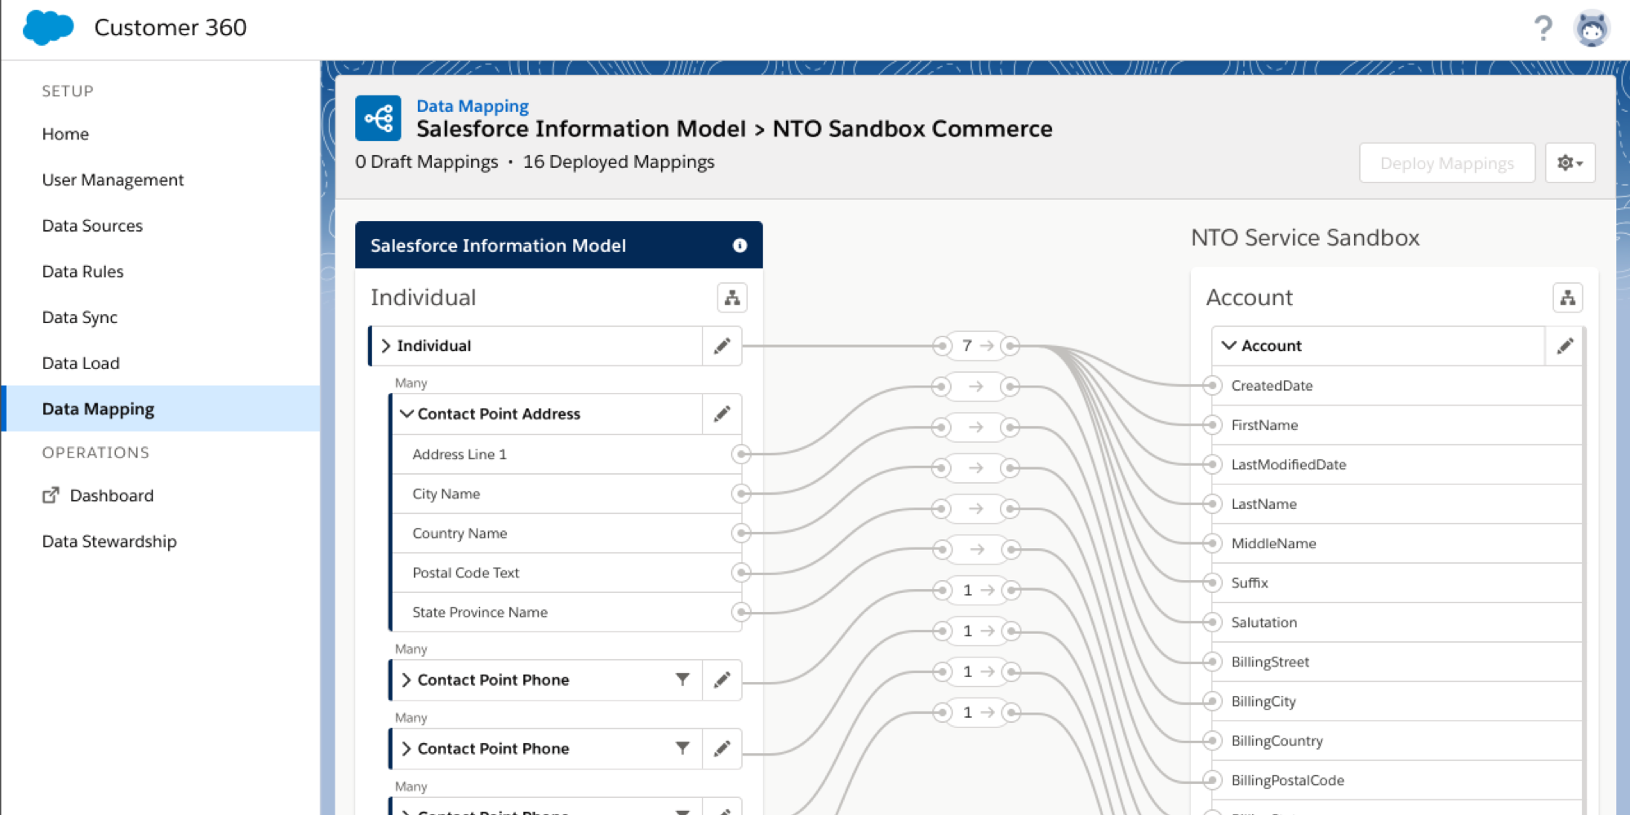Click the Postal Code Text connector node
The width and height of the screenshot is (1630, 815).
click(x=741, y=573)
